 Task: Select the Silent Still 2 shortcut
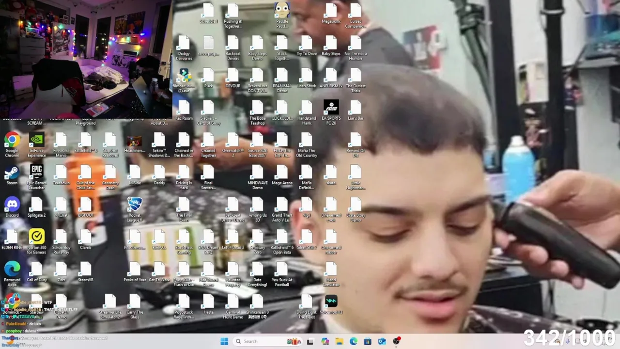tap(307, 240)
